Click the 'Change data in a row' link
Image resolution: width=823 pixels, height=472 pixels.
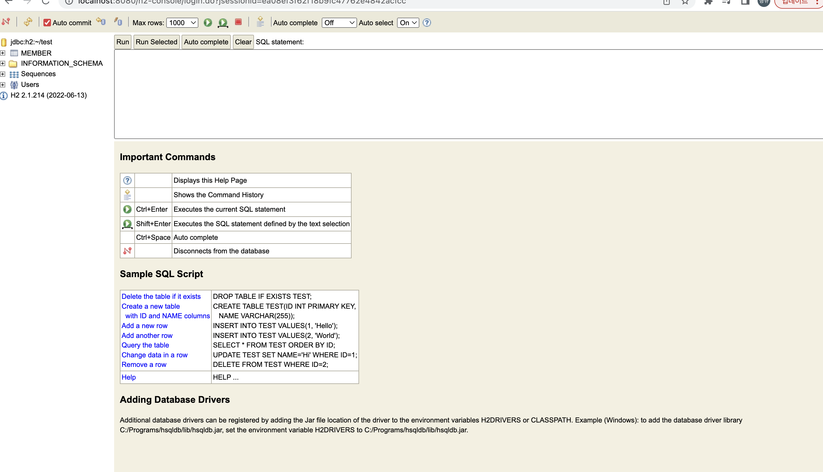tap(155, 355)
